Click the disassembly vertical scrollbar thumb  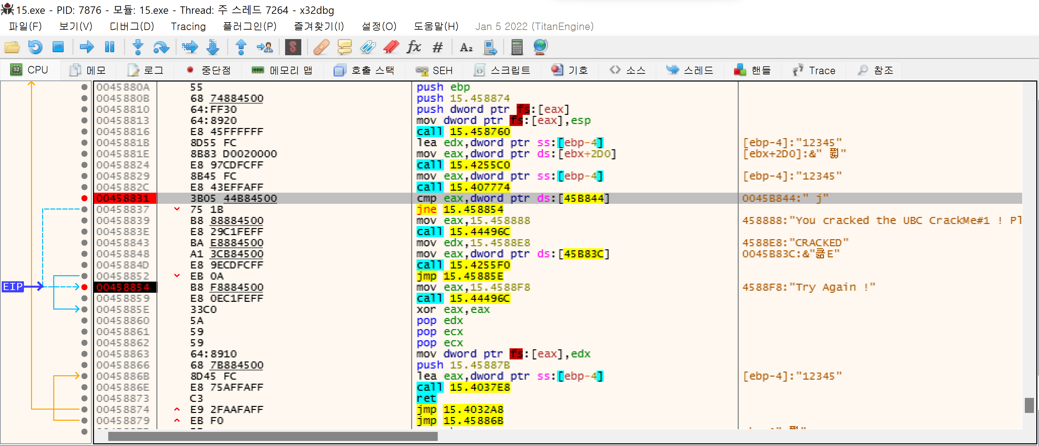click(1029, 405)
